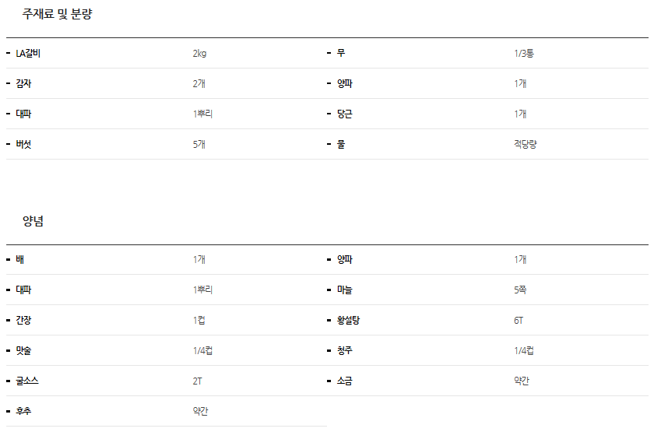Click the 1/3통 quantity value
654x432 pixels.
523,53
